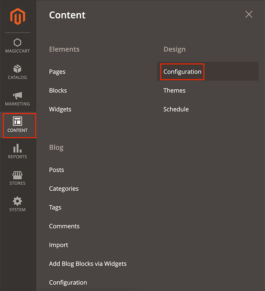
Task: Click Add Blog Blocks via Widgets
Action: [88, 263]
